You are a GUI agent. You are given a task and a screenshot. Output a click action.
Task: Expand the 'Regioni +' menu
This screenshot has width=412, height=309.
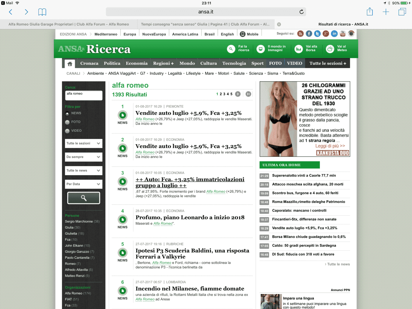pyautogui.click(x=163, y=63)
